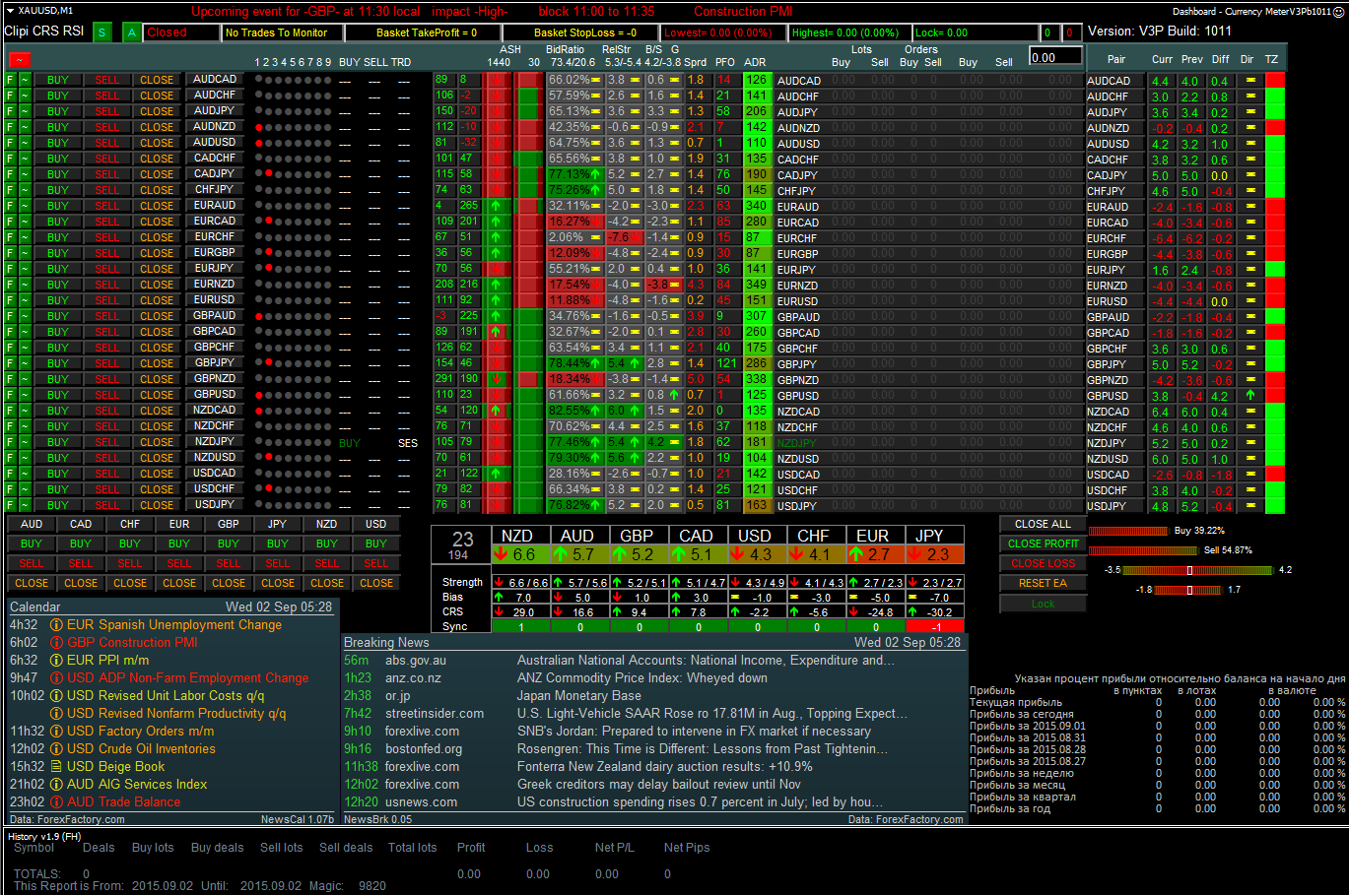Click the green up arrow in GBPUSD Dir column

click(1250, 395)
